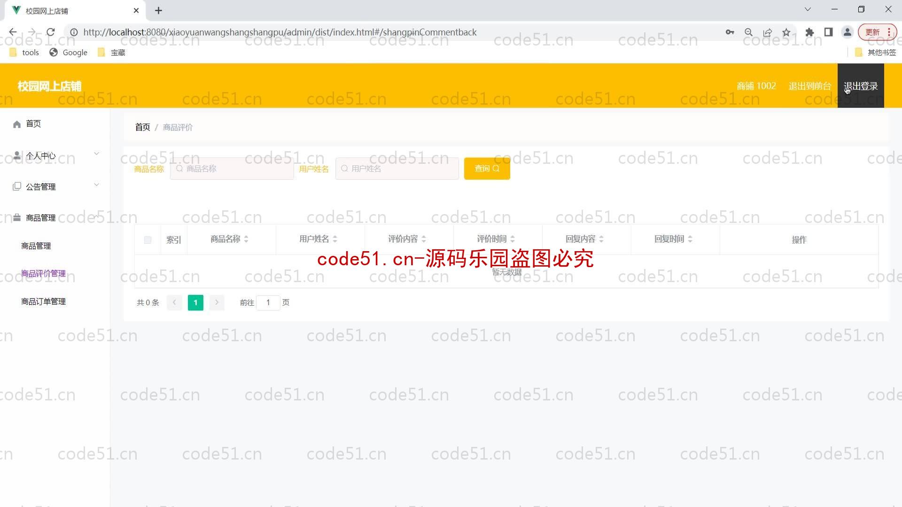Image resolution: width=902 pixels, height=507 pixels.
Task: Open the Google bookmark
Action: pos(69,53)
